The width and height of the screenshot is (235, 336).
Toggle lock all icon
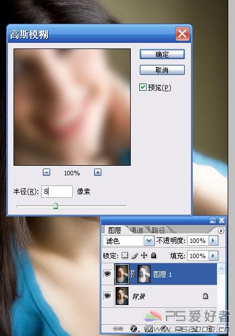point(154,255)
